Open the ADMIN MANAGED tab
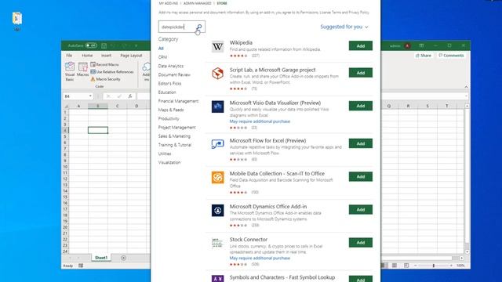 [197, 3]
